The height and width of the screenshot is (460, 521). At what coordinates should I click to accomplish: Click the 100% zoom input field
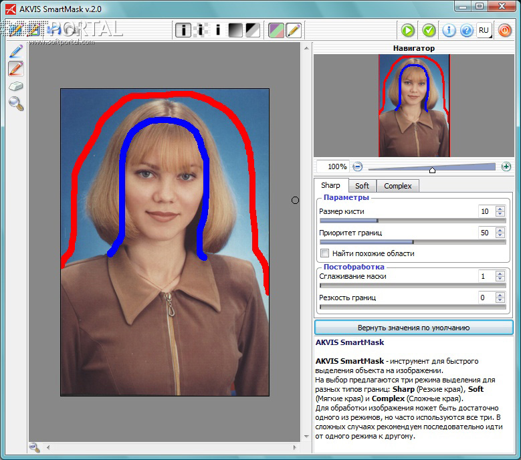(x=332, y=166)
